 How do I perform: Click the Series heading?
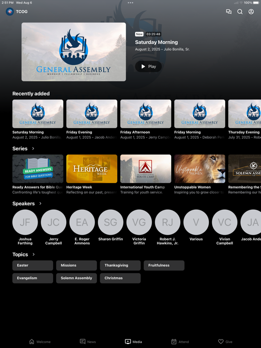[x=20, y=149]
